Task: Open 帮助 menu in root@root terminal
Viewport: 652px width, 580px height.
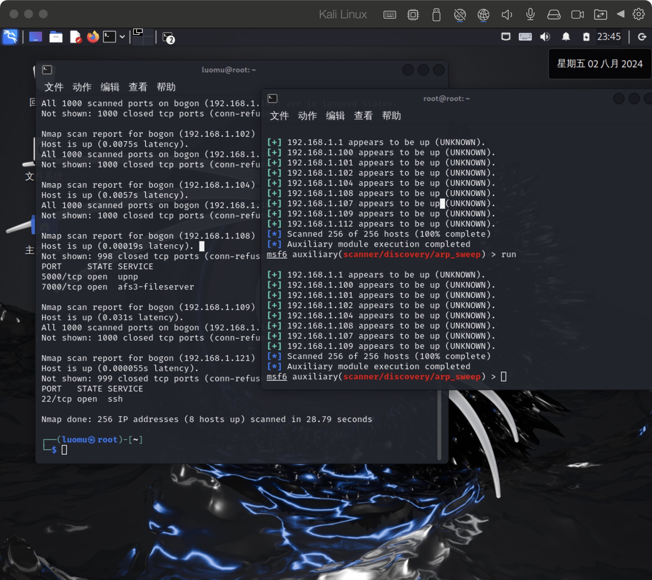Action: (x=391, y=116)
